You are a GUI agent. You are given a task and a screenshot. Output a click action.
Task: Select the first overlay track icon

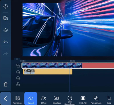(18, 72)
